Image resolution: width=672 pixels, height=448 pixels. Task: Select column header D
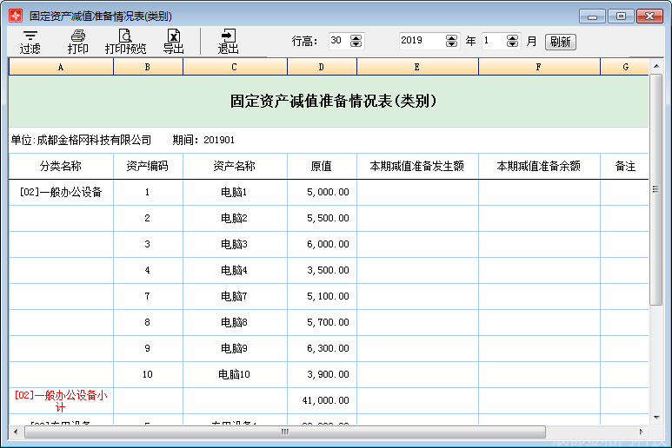point(322,67)
